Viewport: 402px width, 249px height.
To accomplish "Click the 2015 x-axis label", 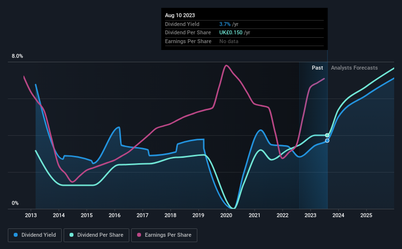I will pyautogui.click(x=87, y=215).
